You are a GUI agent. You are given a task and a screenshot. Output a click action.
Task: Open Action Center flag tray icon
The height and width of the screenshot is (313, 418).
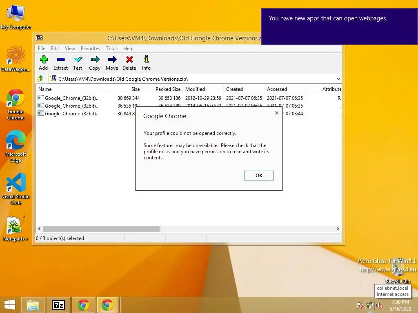(360, 305)
